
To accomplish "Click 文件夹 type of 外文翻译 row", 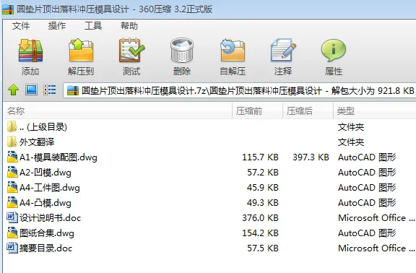I will pos(351,142).
